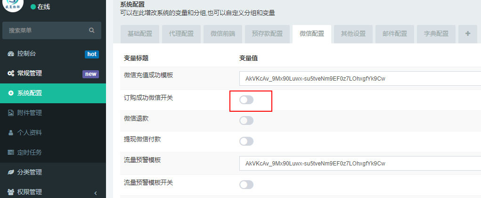
Task: Focus the 搜索菜单 search box
Action: [x=51, y=30]
